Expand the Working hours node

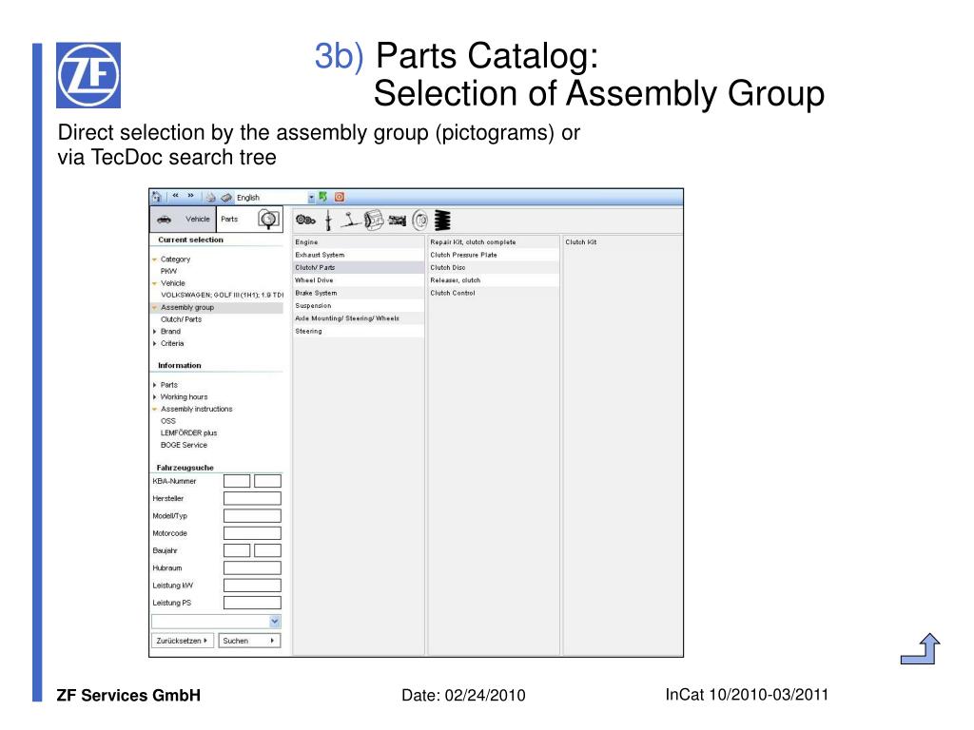tap(155, 396)
